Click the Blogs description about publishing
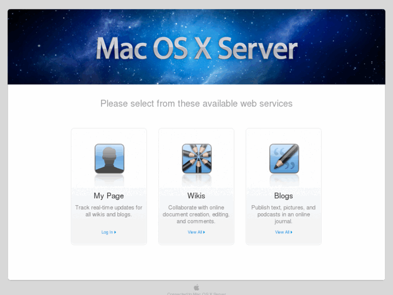Screen dimensions: 393x295 point(283,214)
